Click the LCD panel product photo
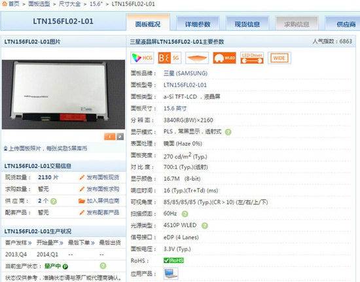This screenshot has width=360, height=282. pos(63,94)
